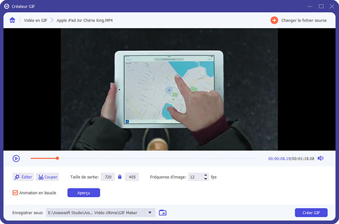Minimize the Créateur GIF window
This screenshot has width=339, height=224.
click(x=310, y=6)
